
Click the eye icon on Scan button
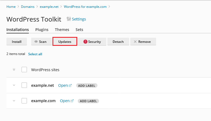click(36, 42)
